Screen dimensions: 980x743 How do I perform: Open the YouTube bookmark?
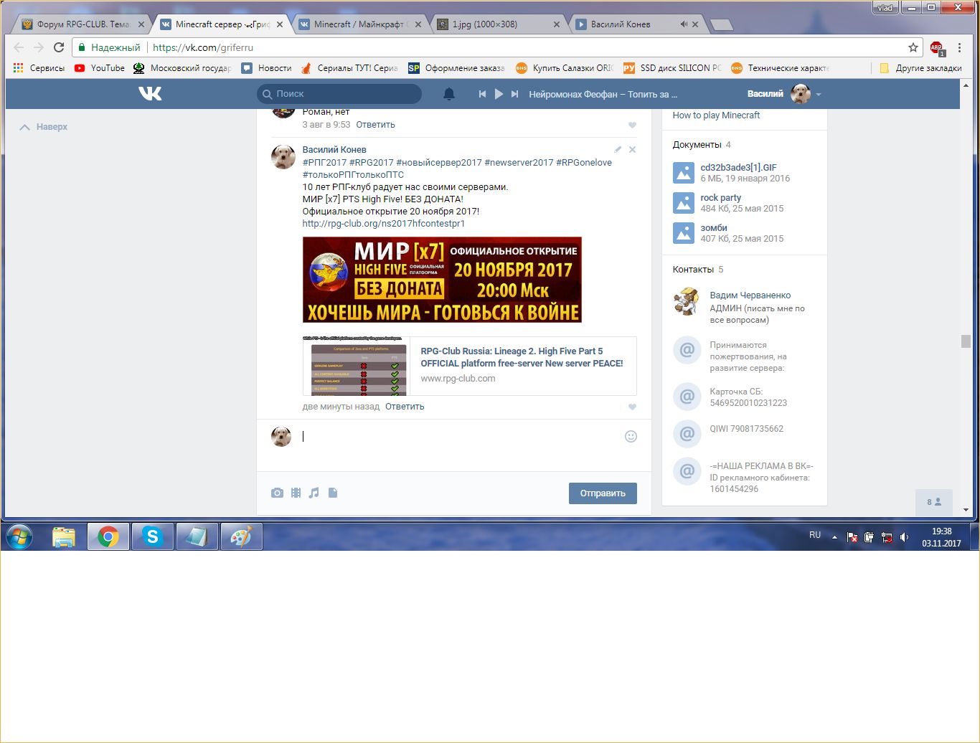pyautogui.click(x=99, y=68)
